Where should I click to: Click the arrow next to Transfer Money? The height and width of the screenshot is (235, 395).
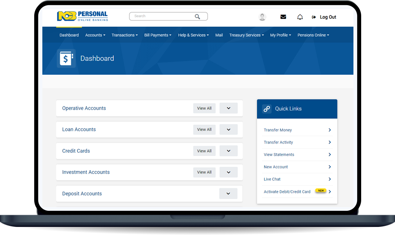[330, 130]
